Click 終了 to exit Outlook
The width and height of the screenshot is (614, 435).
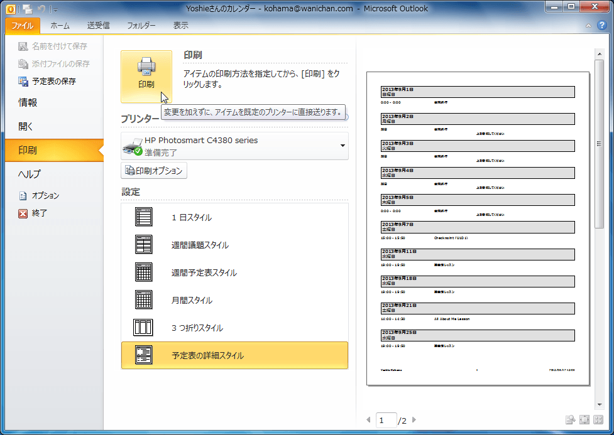[x=33, y=213]
